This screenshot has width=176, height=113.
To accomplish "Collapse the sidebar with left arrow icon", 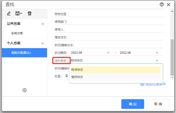I will point(25,90).
